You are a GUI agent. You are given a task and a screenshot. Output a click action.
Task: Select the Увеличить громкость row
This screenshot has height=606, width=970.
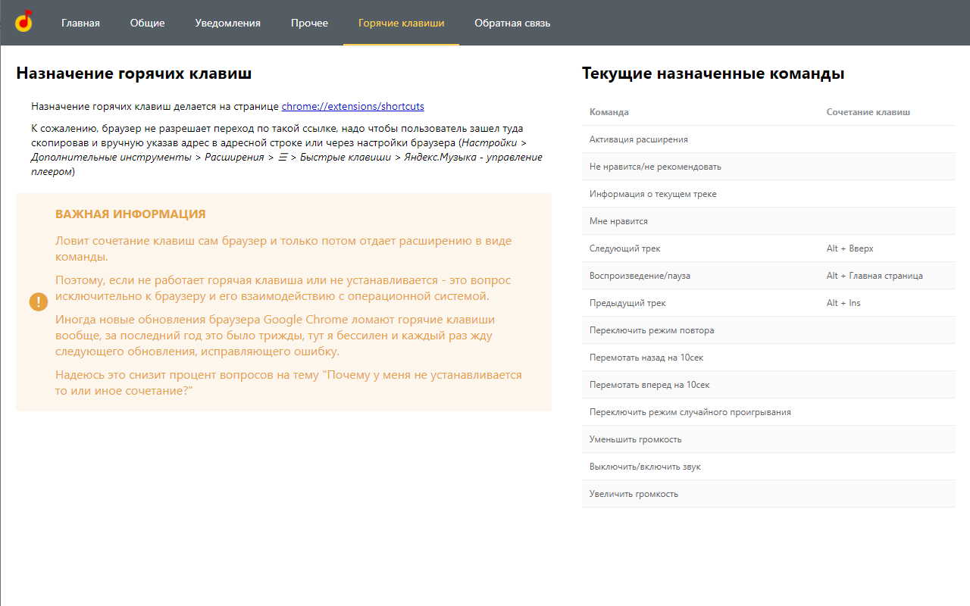pos(768,493)
